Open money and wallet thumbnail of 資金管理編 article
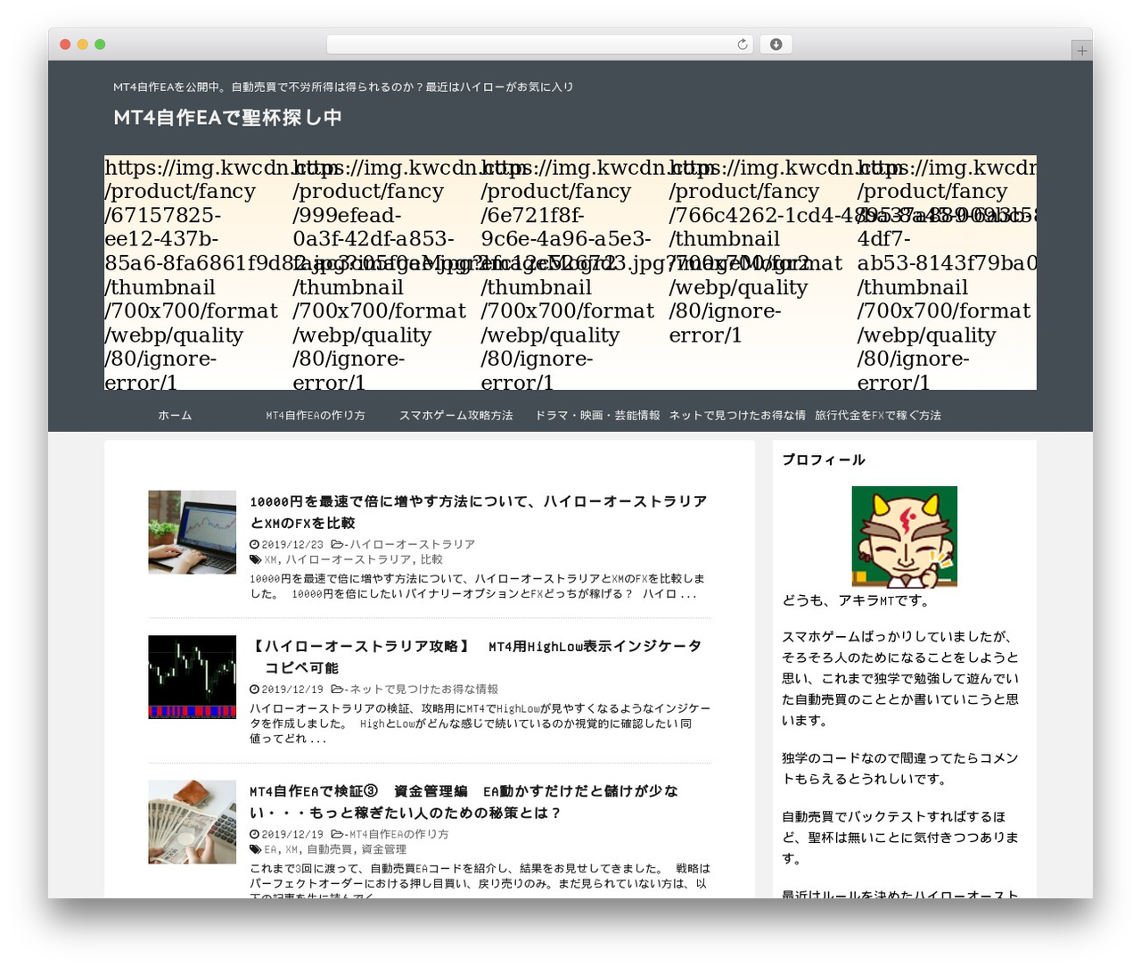This screenshot has height=967, width=1141. pyautogui.click(x=193, y=822)
